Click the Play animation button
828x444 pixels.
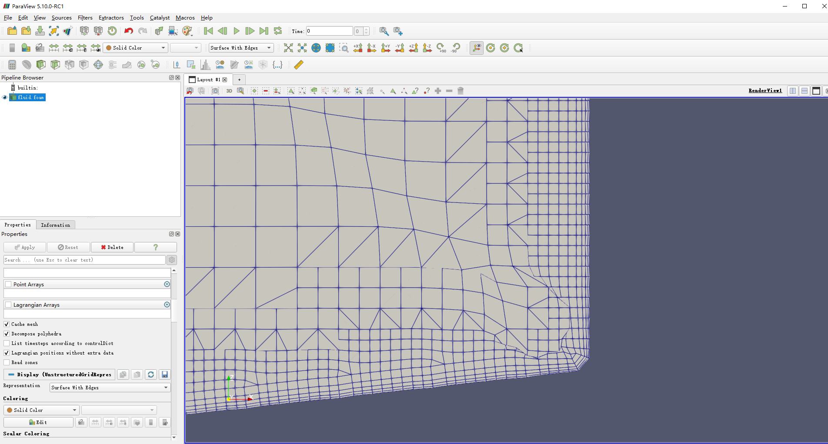pyautogui.click(x=236, y=31)
